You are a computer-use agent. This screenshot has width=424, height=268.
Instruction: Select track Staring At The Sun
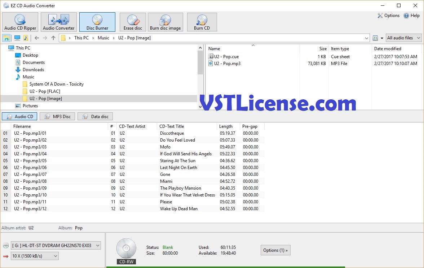point(178,161)
